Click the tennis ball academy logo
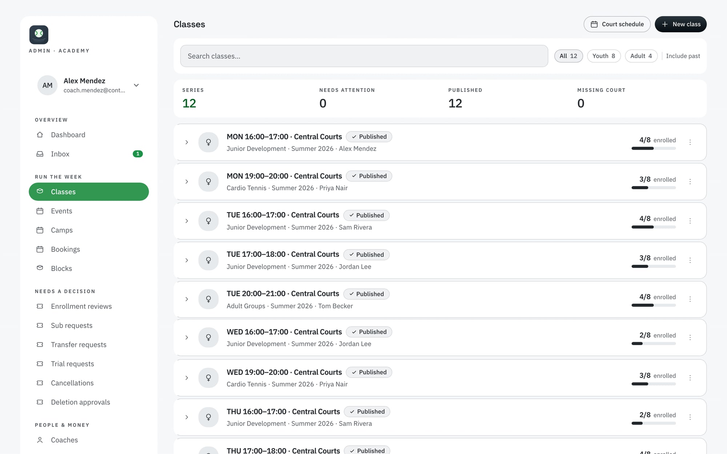Screen dimensions: 727x454 (x=39, y=35)
